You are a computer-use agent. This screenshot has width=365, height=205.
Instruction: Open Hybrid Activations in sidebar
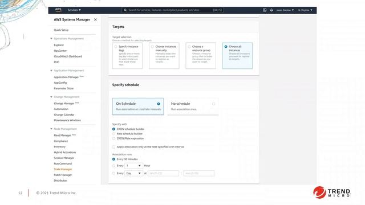pyautogui.click(x=65, y=153)
